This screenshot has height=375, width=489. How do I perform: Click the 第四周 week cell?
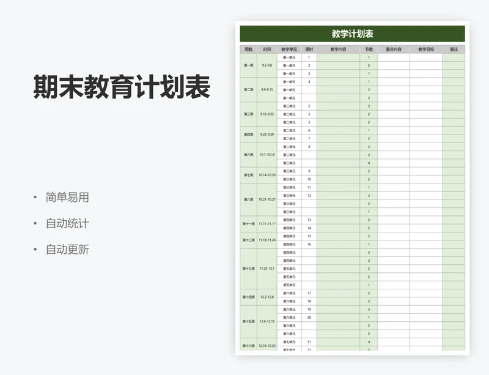coord(249,135)
